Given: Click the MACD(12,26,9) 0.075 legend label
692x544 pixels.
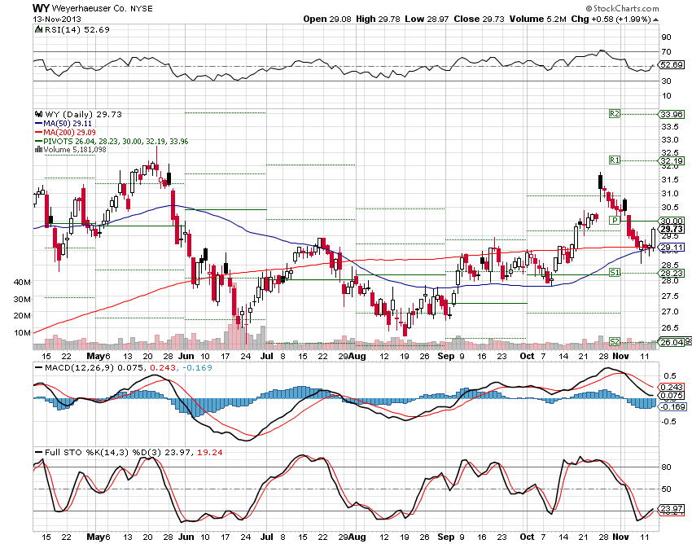Looking at the screenshot, I should click(x=94, y=368).
